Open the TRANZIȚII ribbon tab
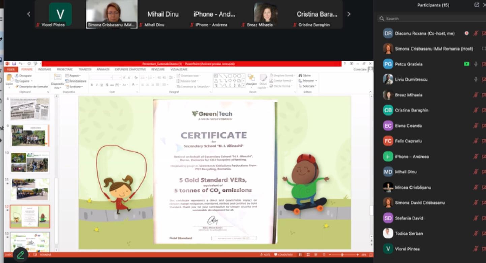The width and height of the screenshot is (486, 263). pos(85,69)
